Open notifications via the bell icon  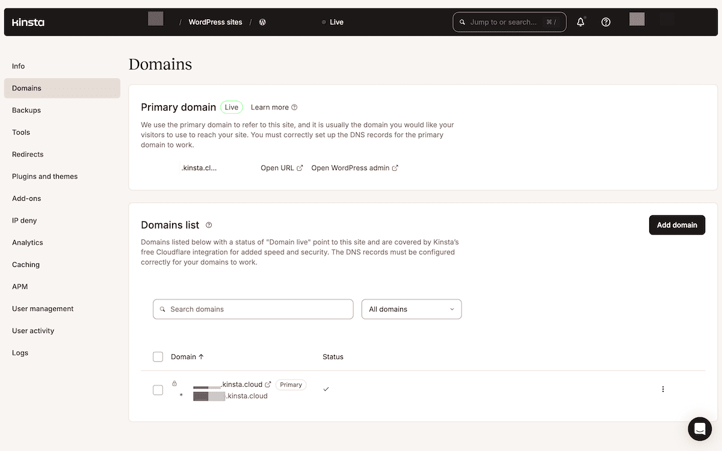tap(580, 22)
